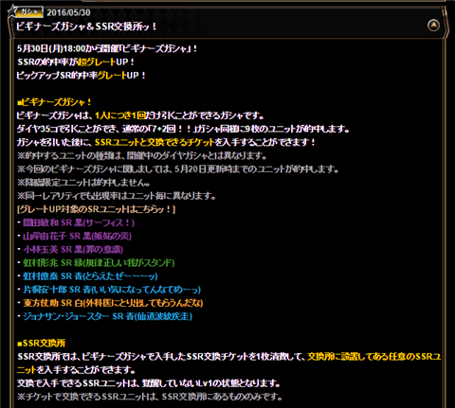The image size is (455, 408).
Task: Click the line ピックアップSR的中率グレートUP！
Action: click(x=82, y=76)
